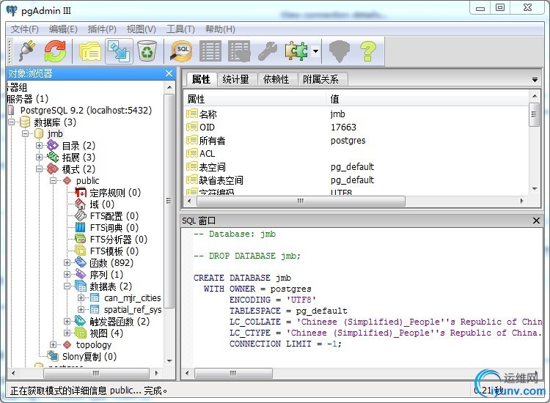The width and height of the screenshot is (550, 403).
Task: Close the 对象浏览器 panel
Action: 169,73
